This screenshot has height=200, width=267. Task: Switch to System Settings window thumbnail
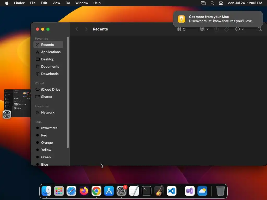tap(17, 103)
